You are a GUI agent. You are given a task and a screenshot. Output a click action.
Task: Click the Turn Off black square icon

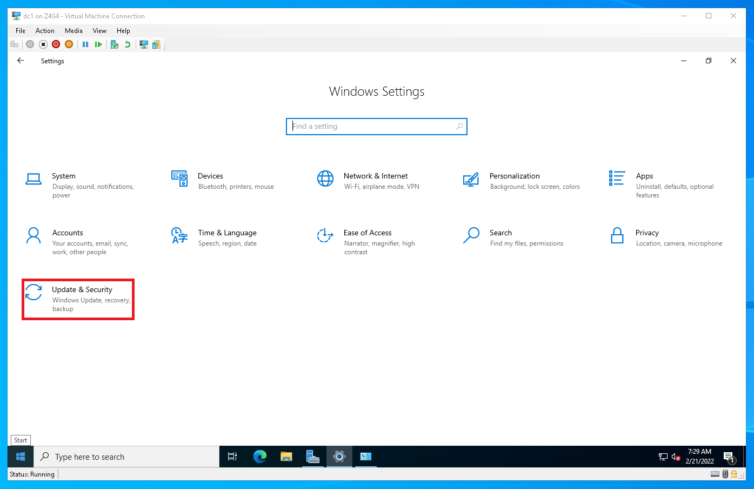pos(43,44)
